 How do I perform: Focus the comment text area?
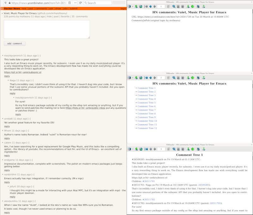[x=47, y=29]
